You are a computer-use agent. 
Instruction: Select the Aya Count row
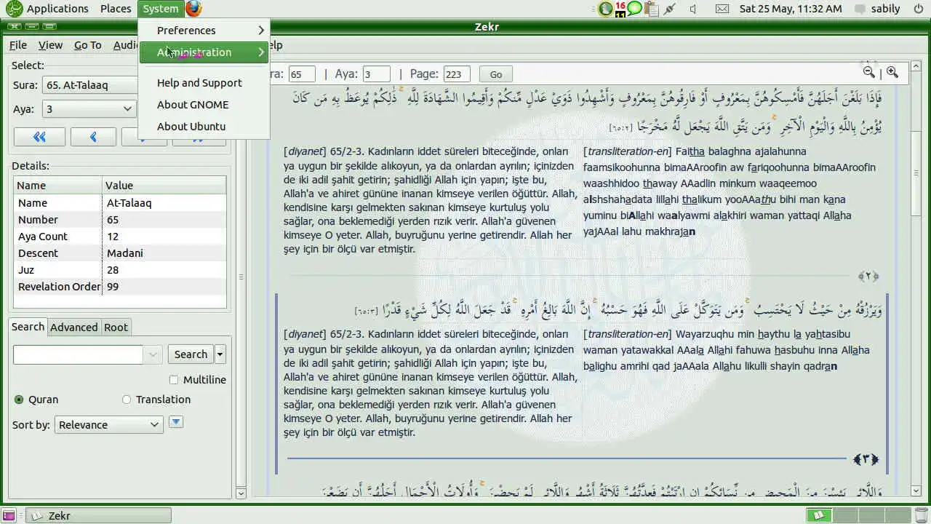(x=120, y=237)
